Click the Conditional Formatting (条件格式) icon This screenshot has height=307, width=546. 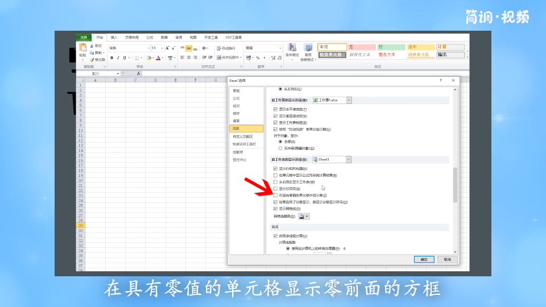click(292, 51)
